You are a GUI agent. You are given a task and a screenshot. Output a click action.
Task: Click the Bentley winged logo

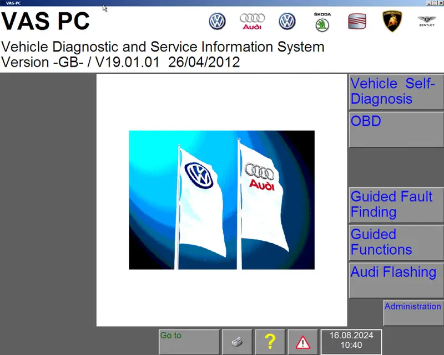point(427,21)
